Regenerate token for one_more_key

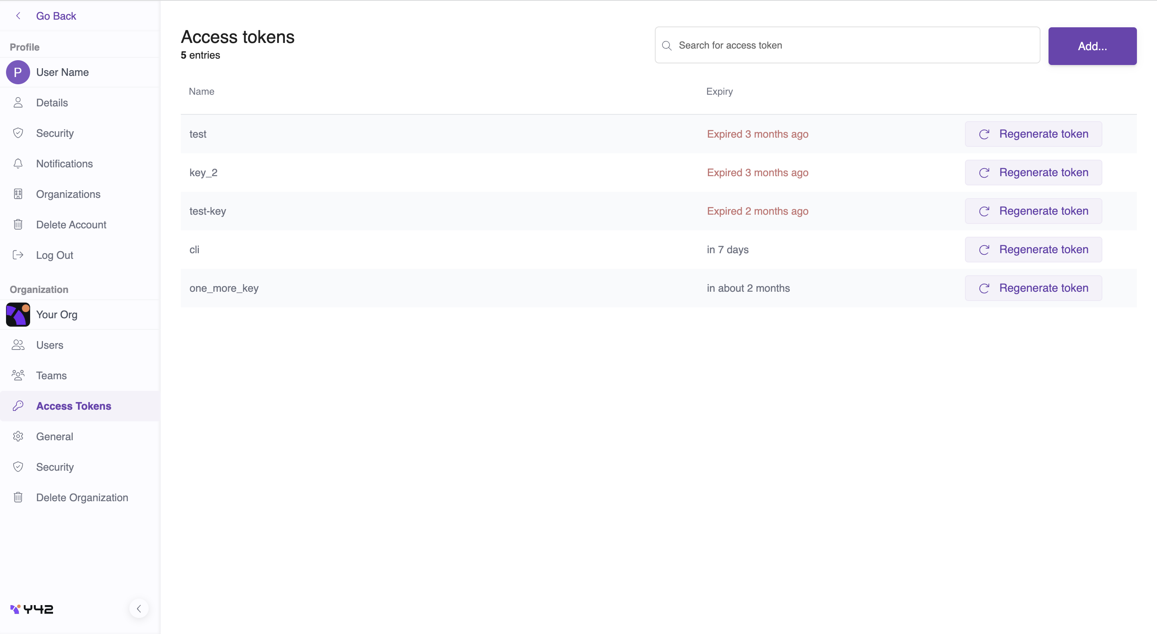click(x=1033, y=288)
